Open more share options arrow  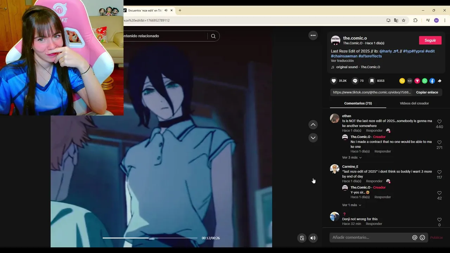pyautogui.click(x=439, y=81)
